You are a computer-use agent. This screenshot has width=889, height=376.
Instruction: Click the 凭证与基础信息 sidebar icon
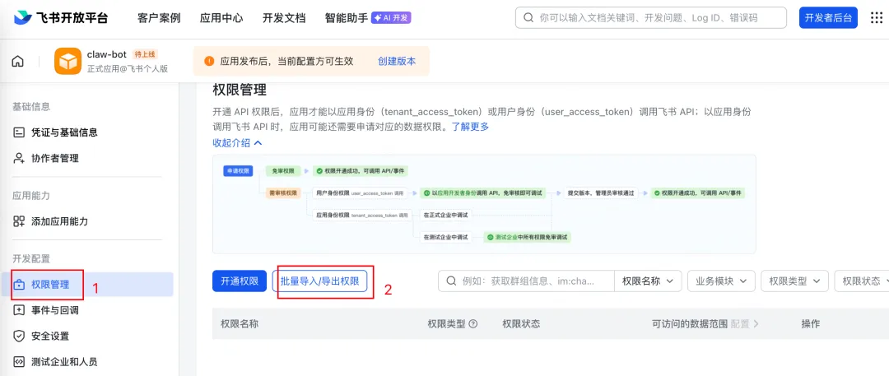[x=19, y=132]
